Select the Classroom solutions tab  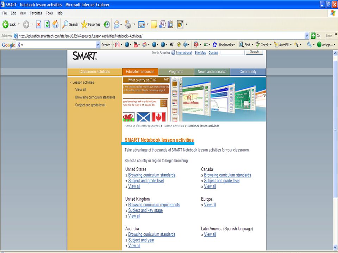click(x=95, y=72)
